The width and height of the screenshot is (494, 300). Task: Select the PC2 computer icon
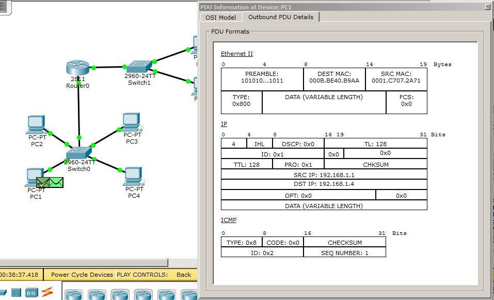click(36, 125)
